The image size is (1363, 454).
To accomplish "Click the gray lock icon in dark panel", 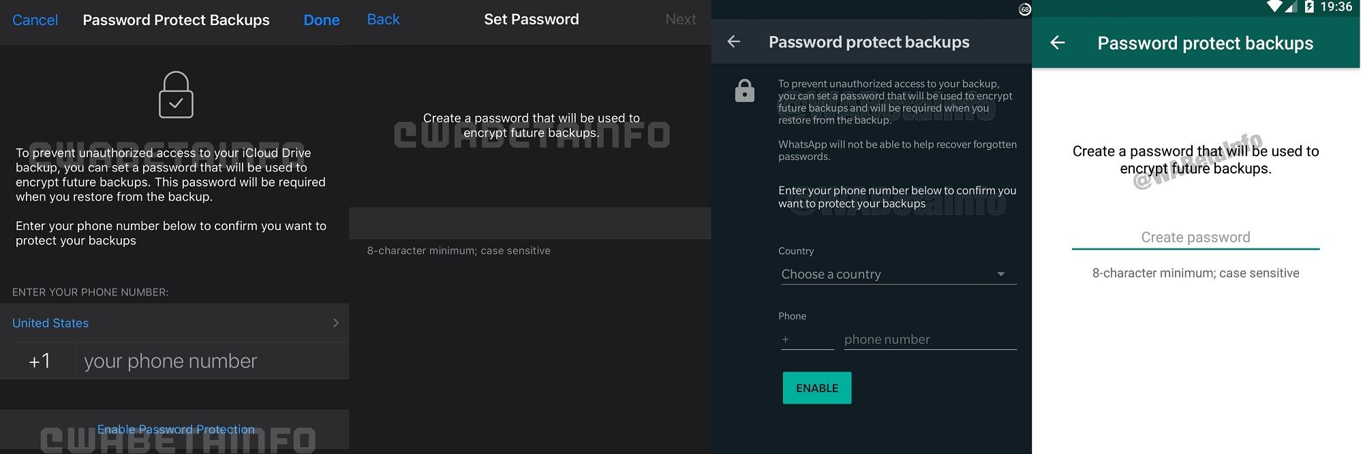I will (744, 91).
